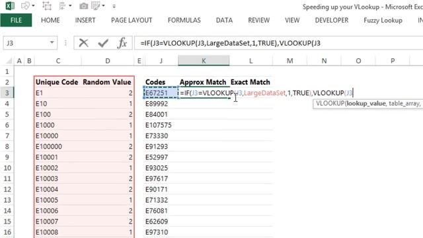Open the Fuzzy Lookup ribbon tab

(383, 20)
